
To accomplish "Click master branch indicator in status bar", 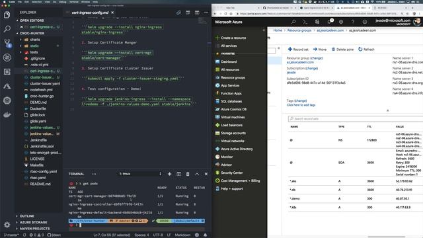I will pyautogui.click(x=11, y=235).
